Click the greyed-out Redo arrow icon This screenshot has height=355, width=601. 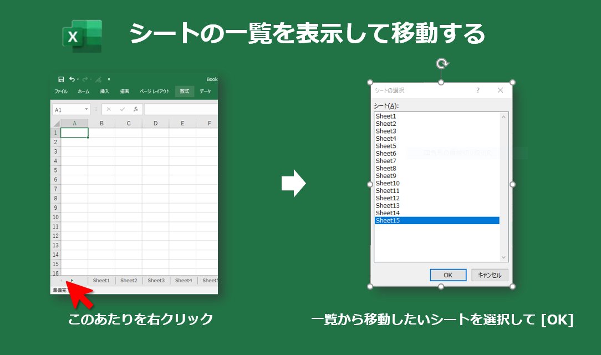tap(85, 79)
